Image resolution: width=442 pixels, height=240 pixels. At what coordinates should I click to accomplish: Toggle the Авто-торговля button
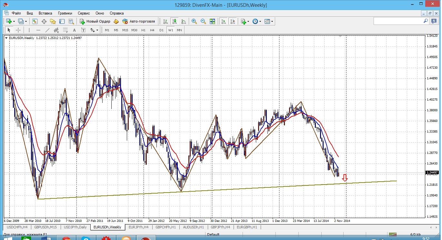139,21
